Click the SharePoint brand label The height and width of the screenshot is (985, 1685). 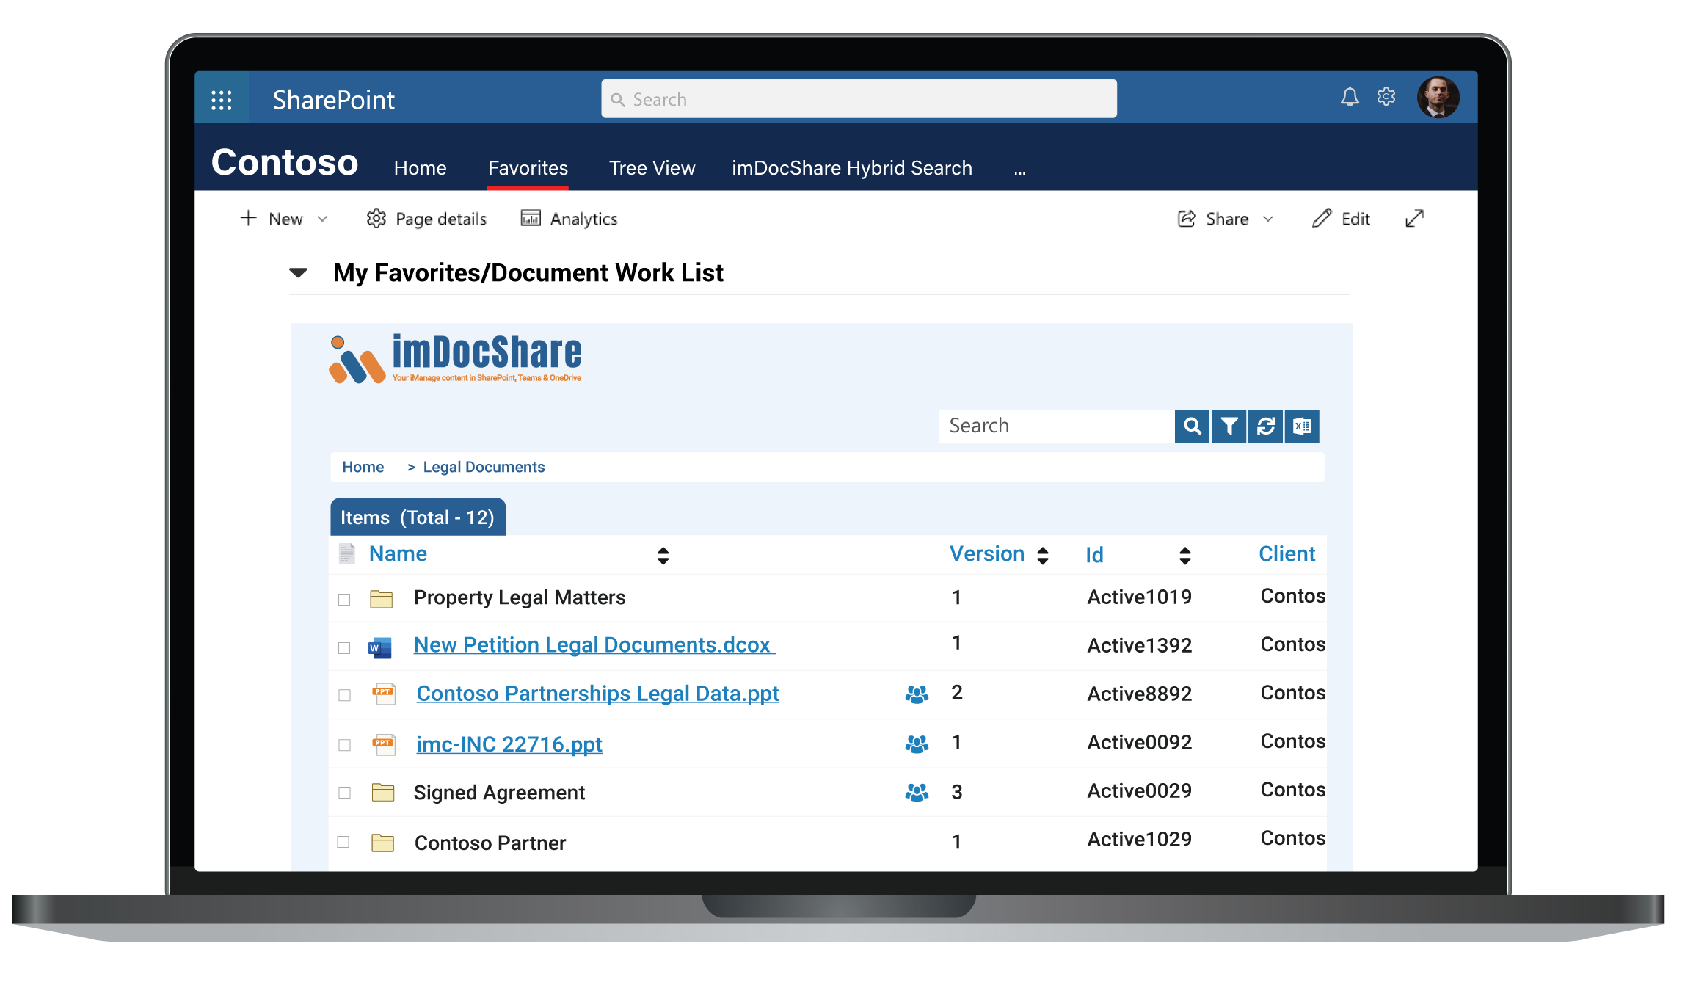(333, 100)
